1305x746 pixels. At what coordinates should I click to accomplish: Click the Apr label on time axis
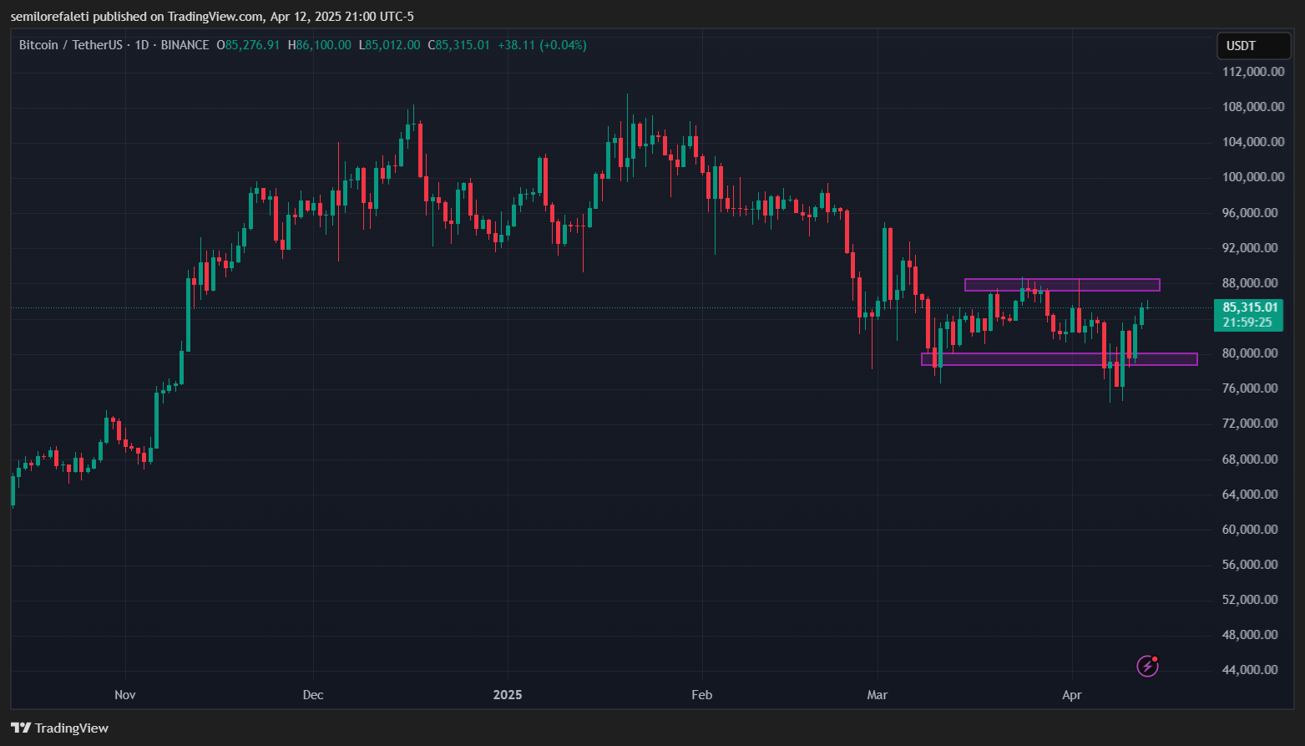coord(1071,695)
